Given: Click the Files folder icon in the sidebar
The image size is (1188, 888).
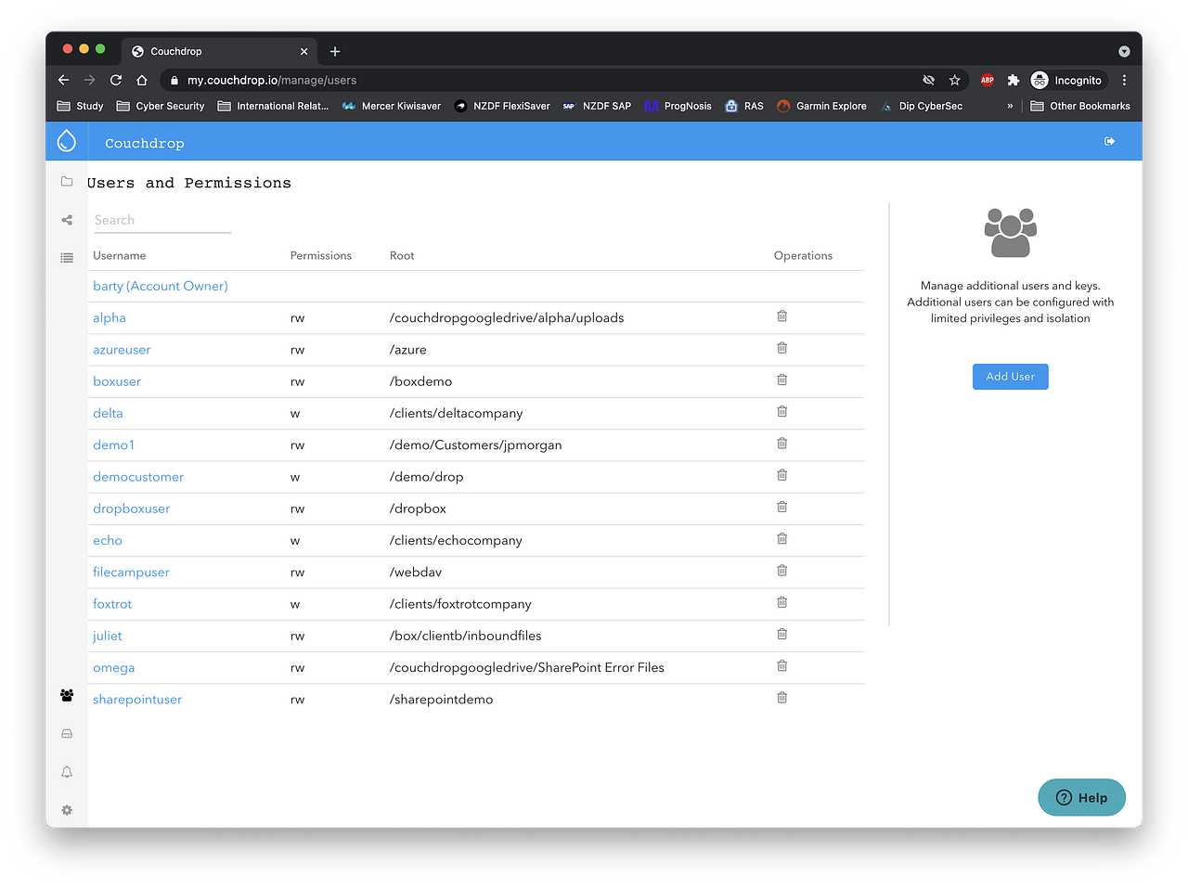Looking at the screenshot, I should point(66,181).
